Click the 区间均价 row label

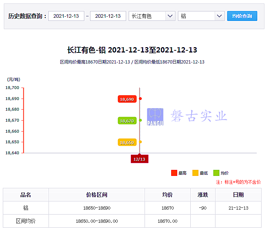click(x=26, y=221)
